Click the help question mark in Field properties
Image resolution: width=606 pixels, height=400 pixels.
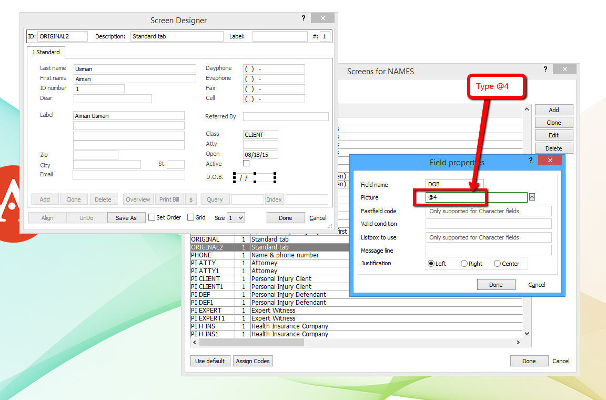point(531,160)
